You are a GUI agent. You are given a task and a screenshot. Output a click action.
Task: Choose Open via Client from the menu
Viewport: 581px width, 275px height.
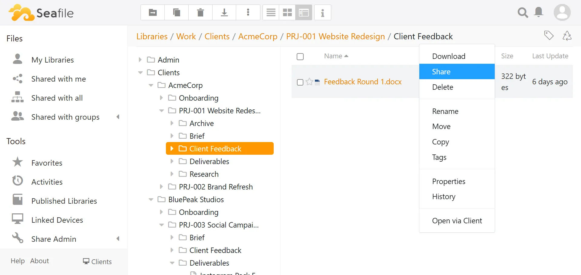point(457,221)
